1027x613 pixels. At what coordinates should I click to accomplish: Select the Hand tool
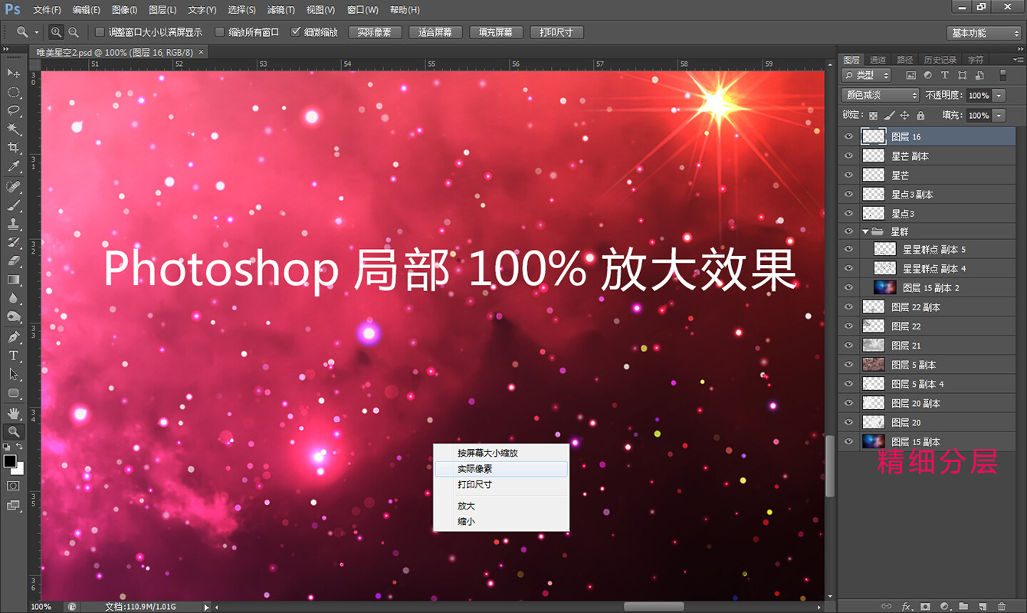14,414
